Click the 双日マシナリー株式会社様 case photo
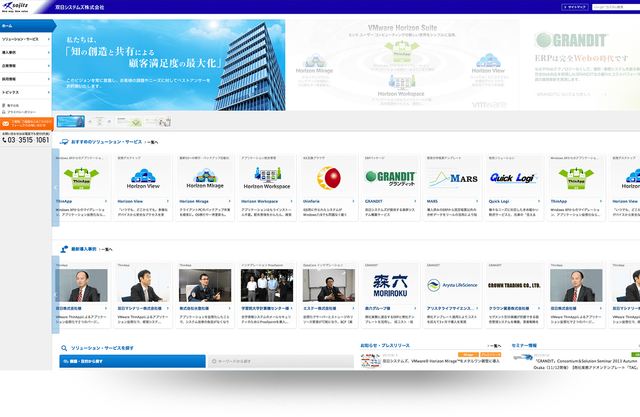 click(x=143, y=285)
